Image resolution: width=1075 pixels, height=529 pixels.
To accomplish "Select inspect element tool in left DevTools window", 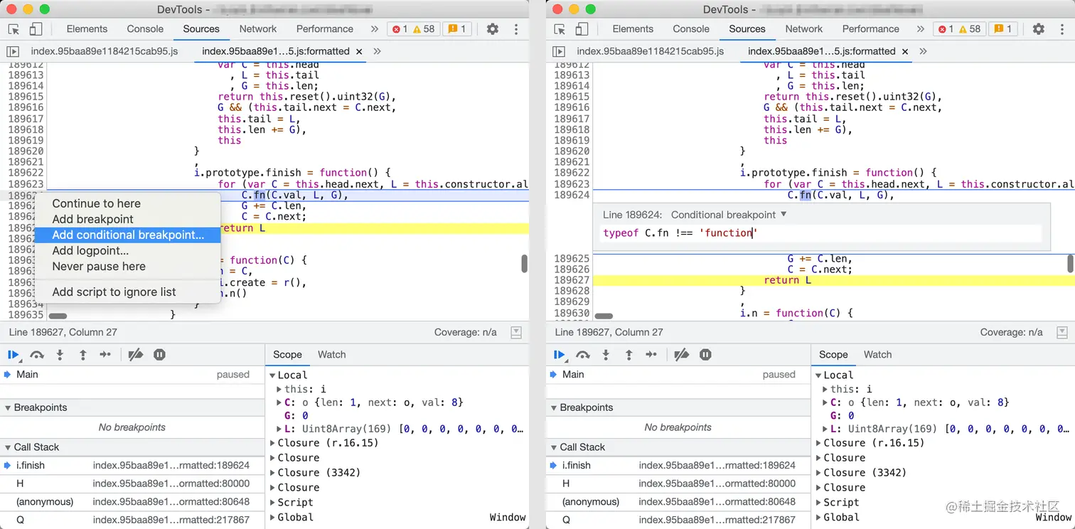I will pyautogui.click(x=14, y=29).
